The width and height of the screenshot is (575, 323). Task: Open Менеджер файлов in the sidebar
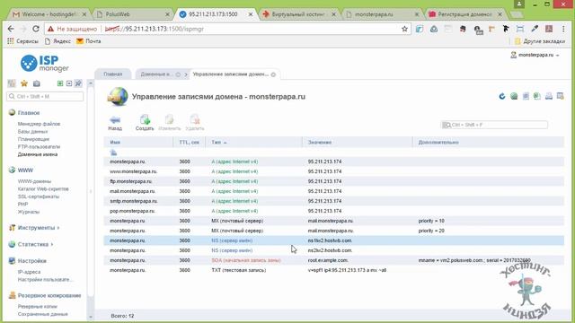(x=39, y=124)
